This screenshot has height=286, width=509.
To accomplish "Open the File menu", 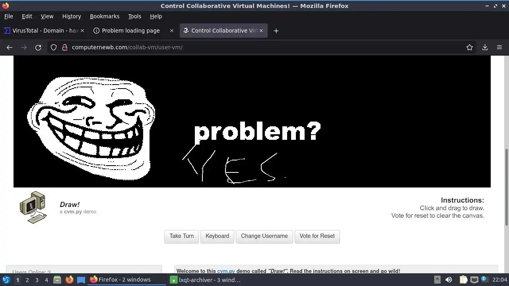I will 9,16.
